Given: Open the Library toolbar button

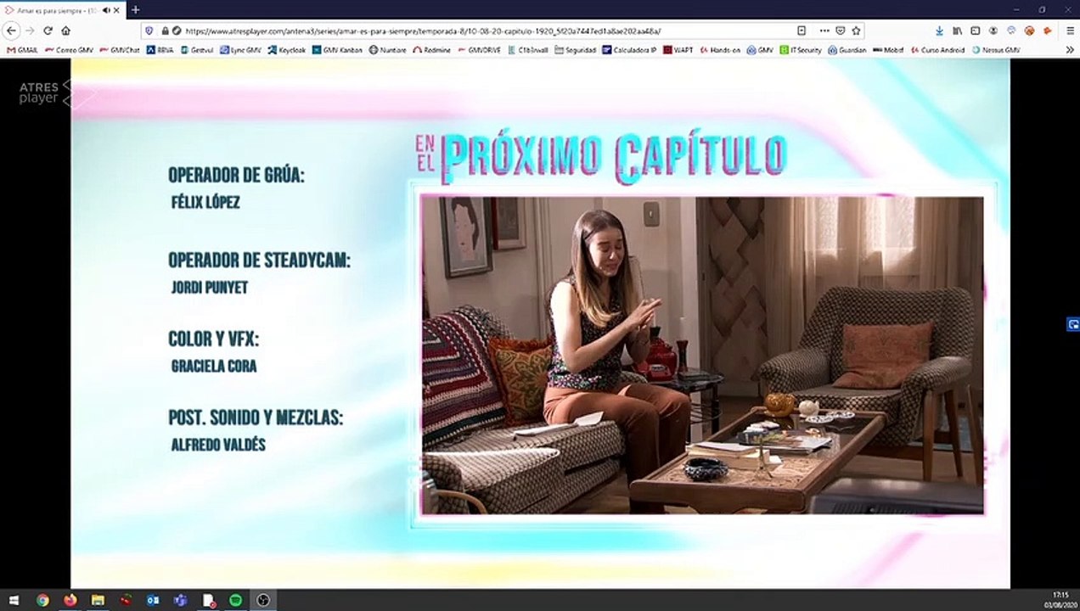Looking at the screenshot, I should (958, 31).
